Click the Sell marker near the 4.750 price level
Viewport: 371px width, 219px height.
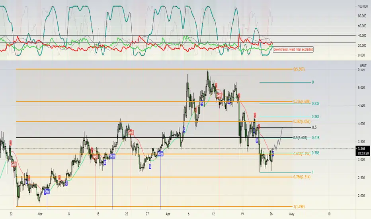(x=219, y=96)
